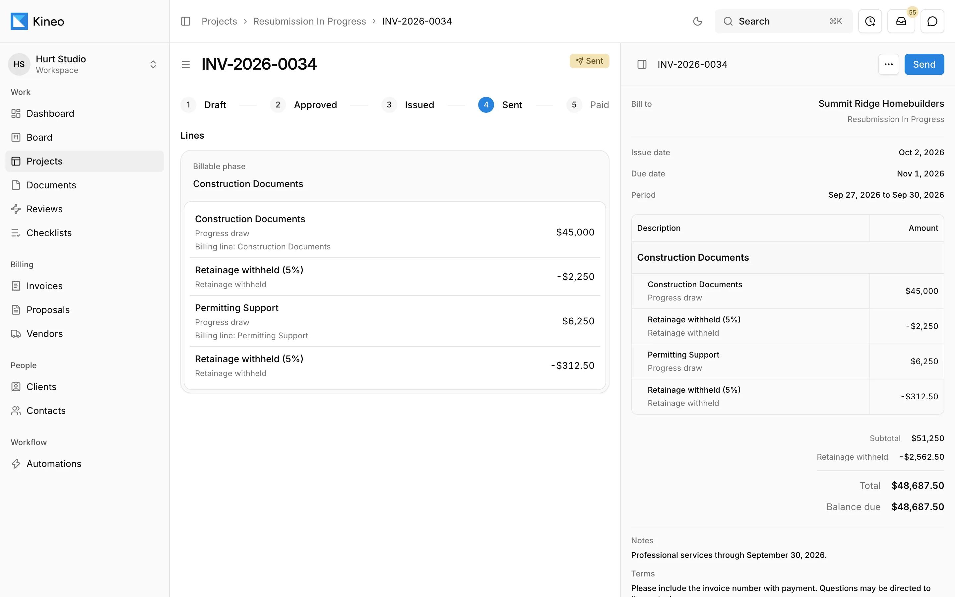Select the Approved step

click(303, 104)
